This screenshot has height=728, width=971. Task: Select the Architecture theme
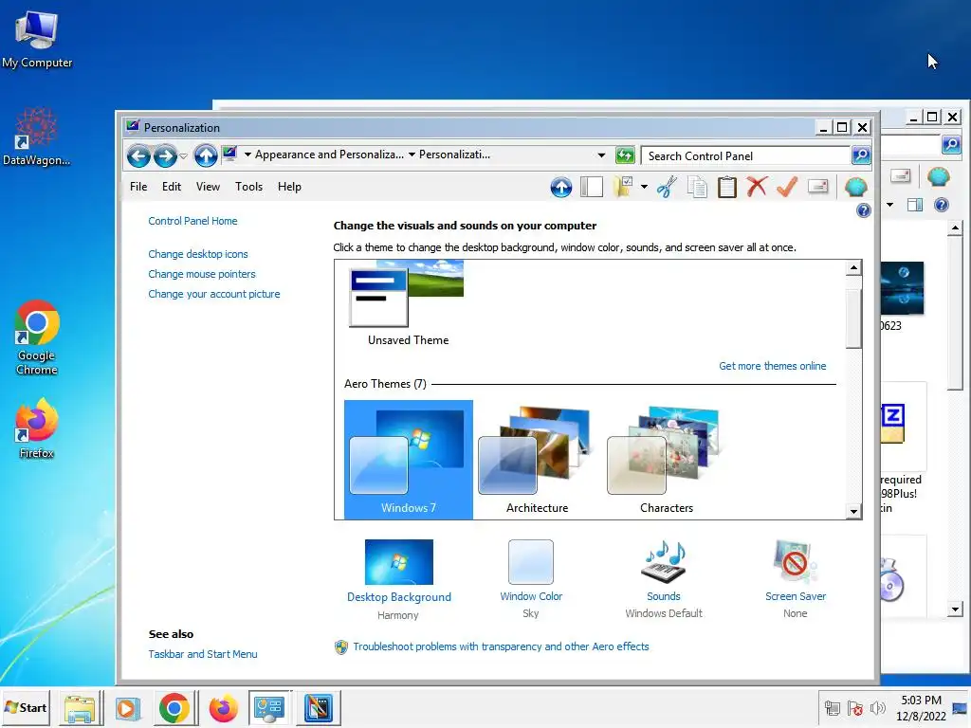(537, 460)
